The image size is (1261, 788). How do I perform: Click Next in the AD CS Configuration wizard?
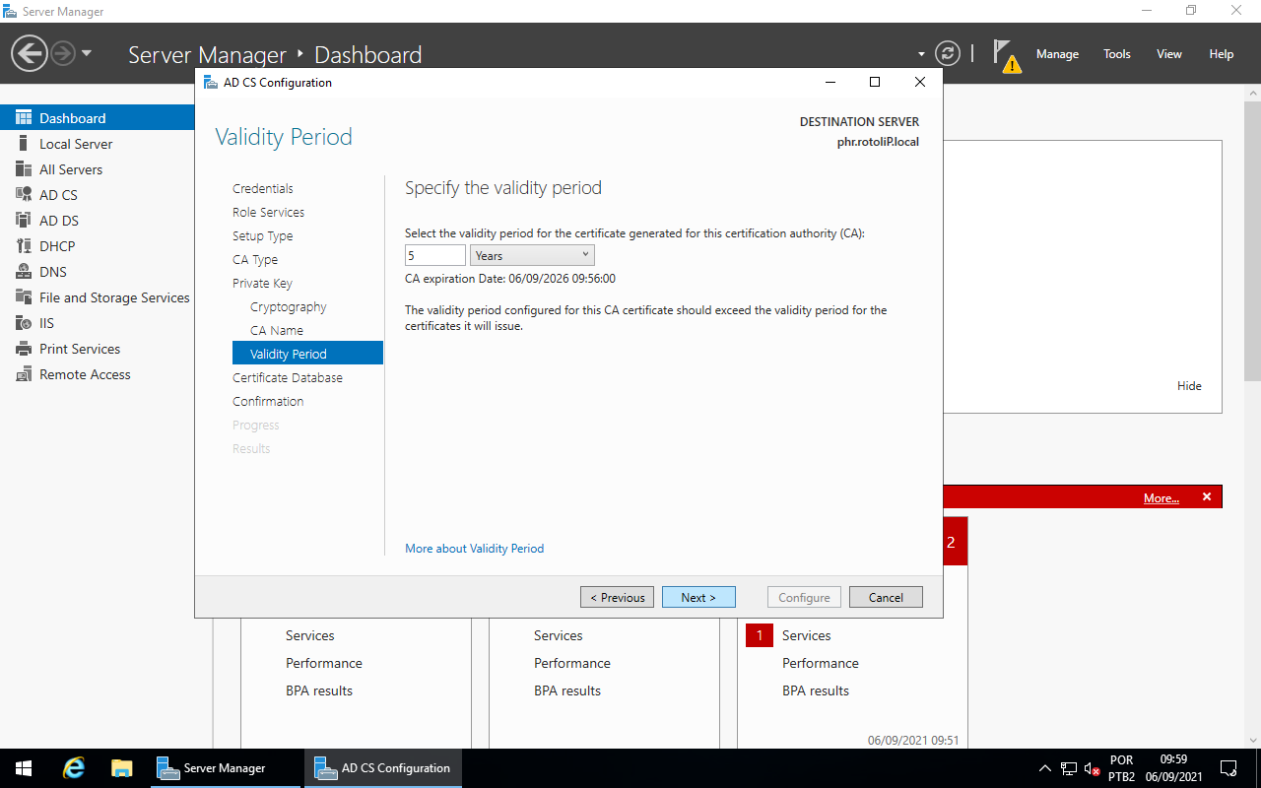tap(698, 597)
